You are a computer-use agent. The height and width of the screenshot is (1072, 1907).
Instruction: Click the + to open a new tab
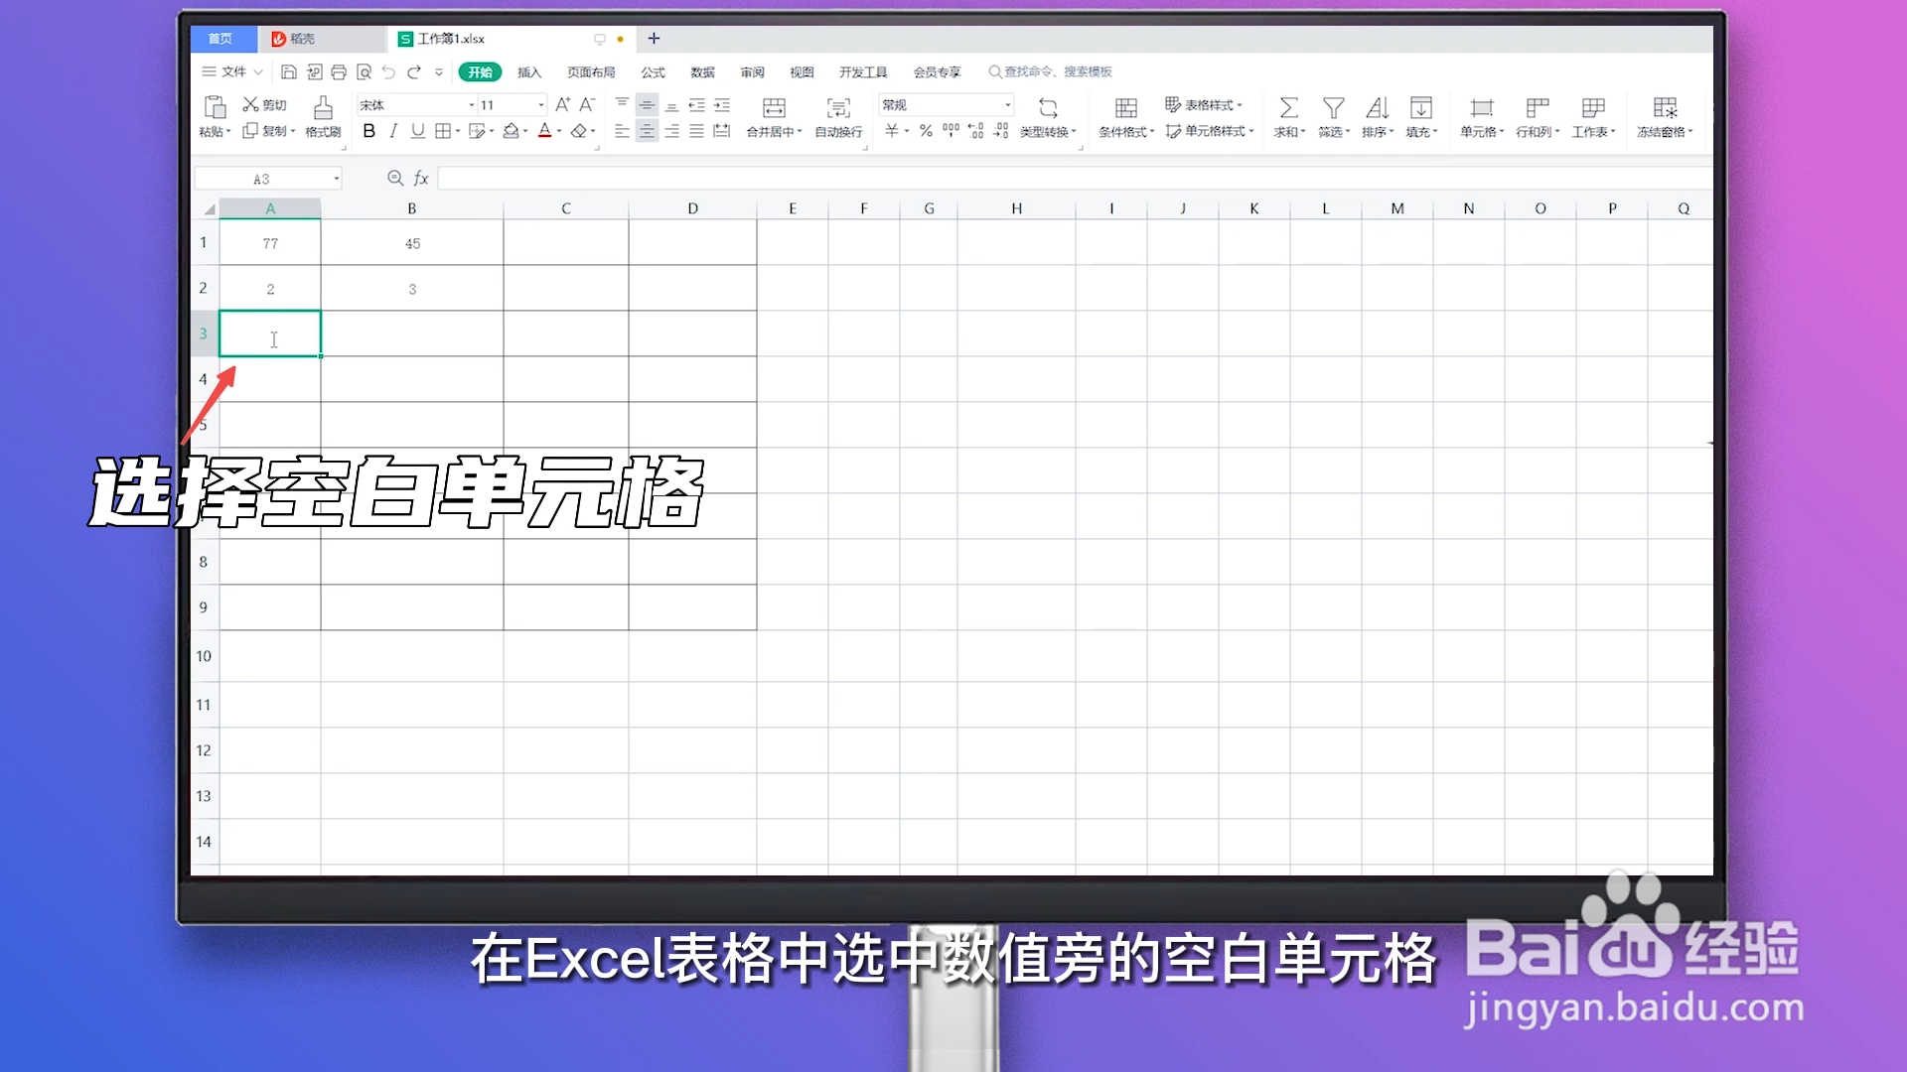pyautogui.click(x=653, y=39)
